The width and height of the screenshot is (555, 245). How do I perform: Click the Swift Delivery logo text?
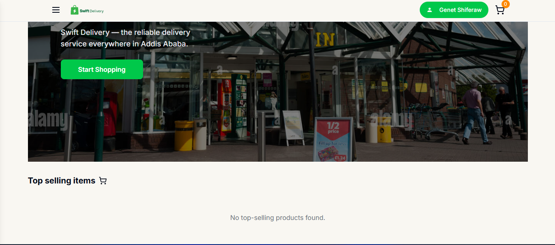pyautogui.click(x=92, y=11)
